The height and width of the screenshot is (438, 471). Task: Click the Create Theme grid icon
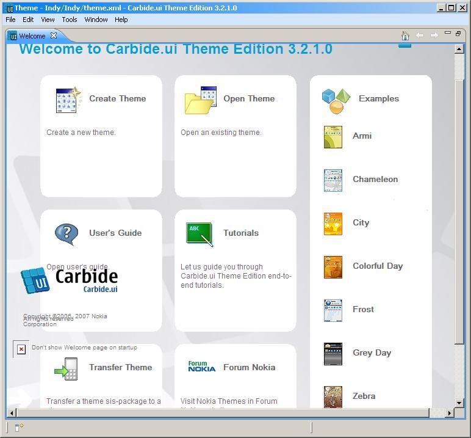tap(69, 100)
